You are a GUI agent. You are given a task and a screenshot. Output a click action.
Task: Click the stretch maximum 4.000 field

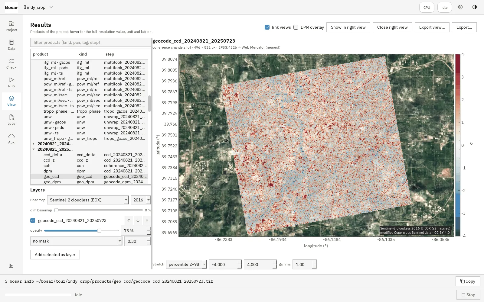(x=260, y=265)
